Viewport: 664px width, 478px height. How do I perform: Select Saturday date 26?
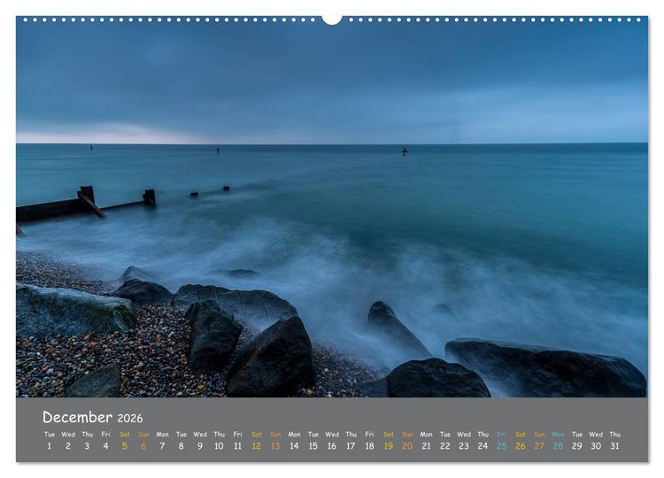coord(521,446)
